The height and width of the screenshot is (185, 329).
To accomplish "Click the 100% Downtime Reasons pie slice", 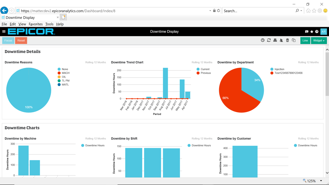I will pos(29,90).
